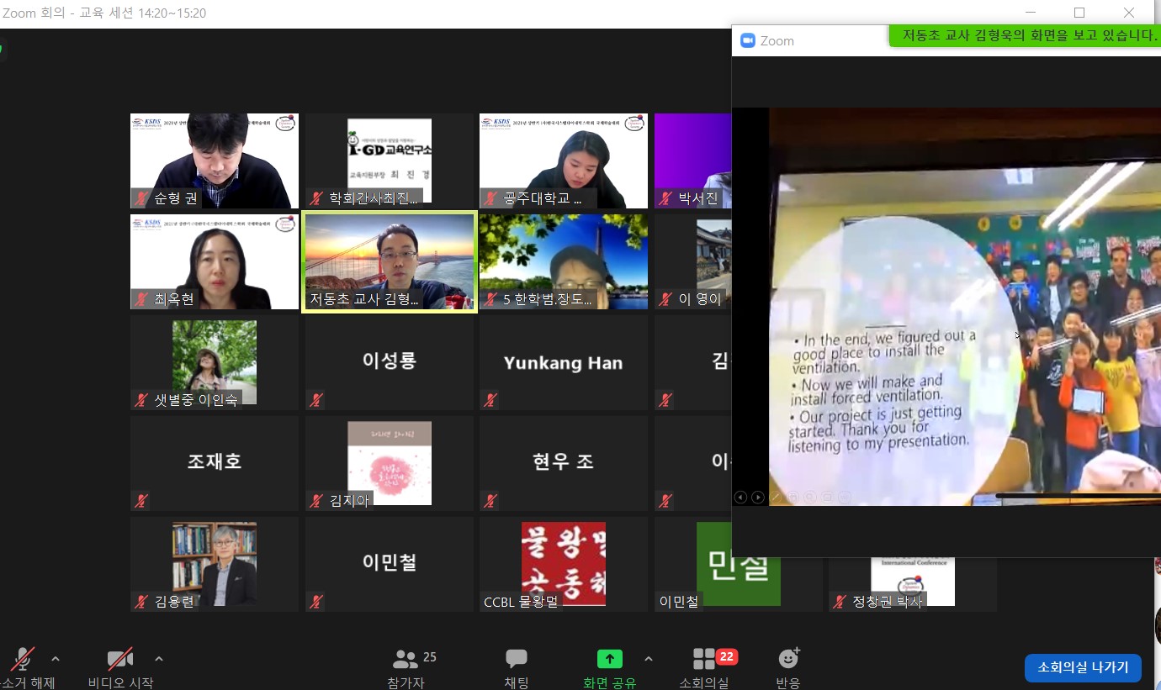Screen dimensions: 1161x690
Task: Click the green share screen icon
Action: pyautogui.click(x=609, y=660)
